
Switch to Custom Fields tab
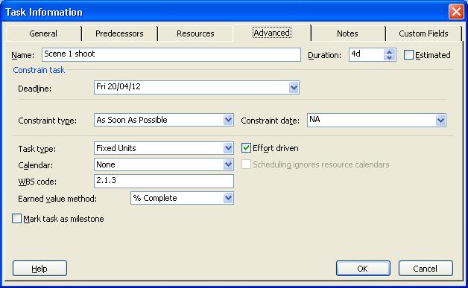tap(423, 33)
